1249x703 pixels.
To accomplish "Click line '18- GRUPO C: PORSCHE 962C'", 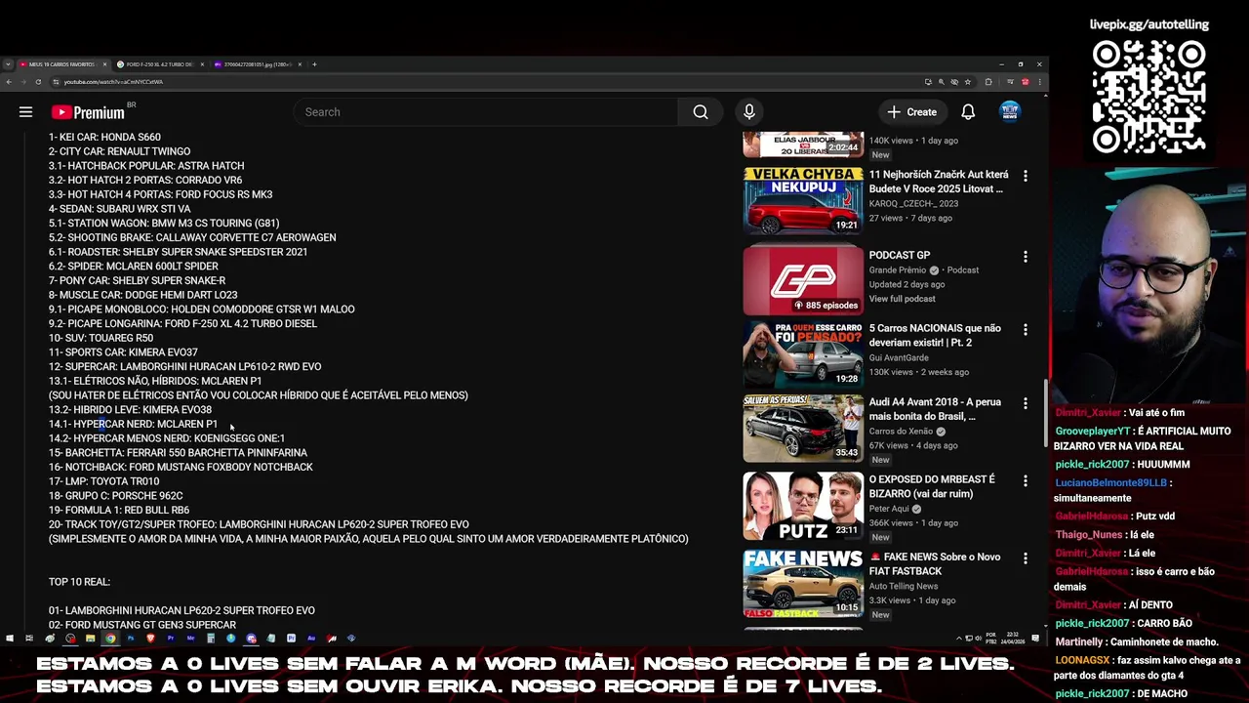I will pos(115,496).
